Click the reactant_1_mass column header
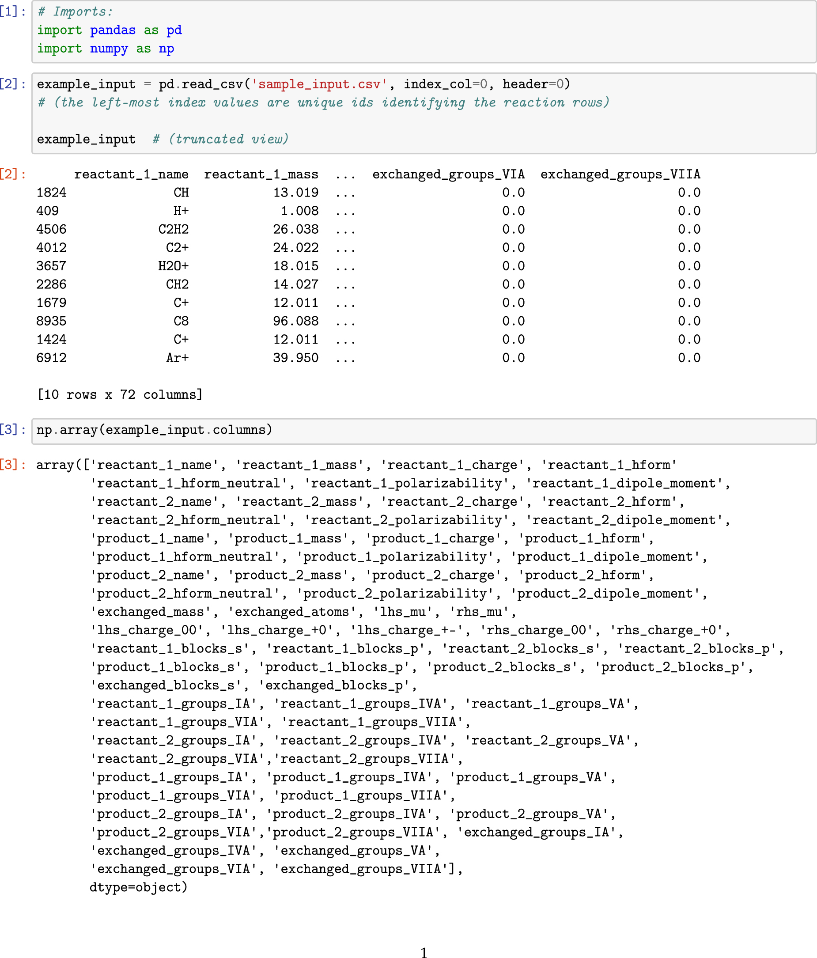This screenshot has height=958, width=817. [262, 174]
